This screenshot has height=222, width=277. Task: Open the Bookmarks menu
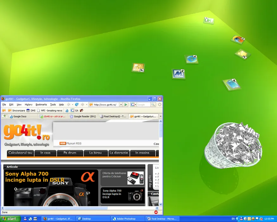(41, 104)
